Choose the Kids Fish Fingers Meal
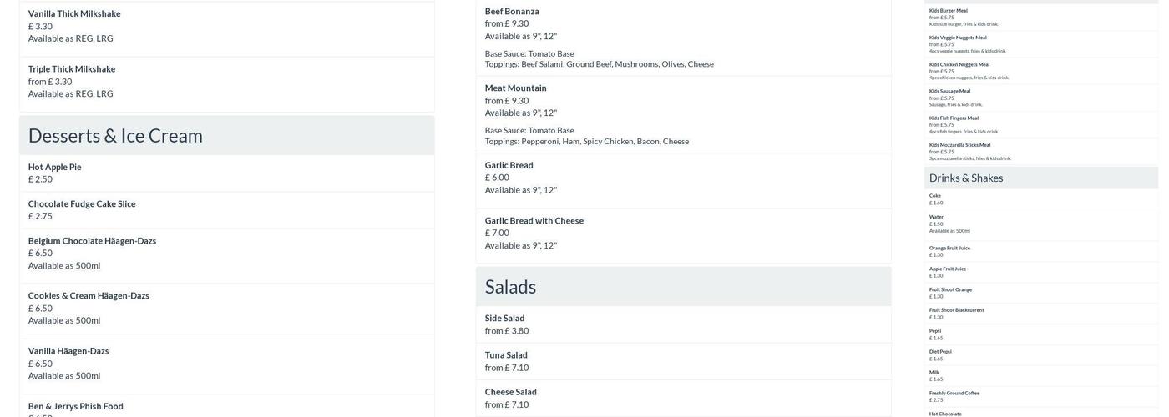 point(954,118)
